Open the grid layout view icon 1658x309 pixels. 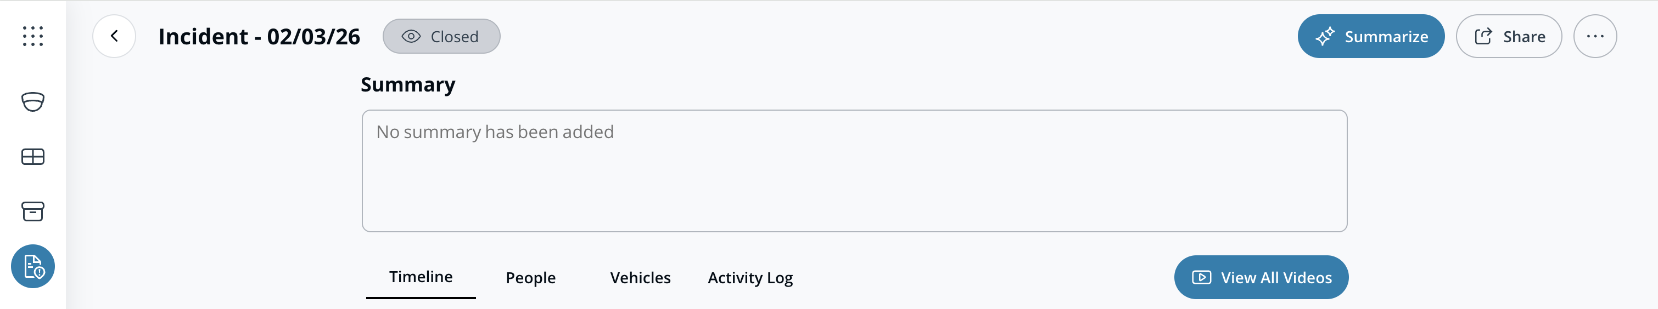click(x=33, y=157)
